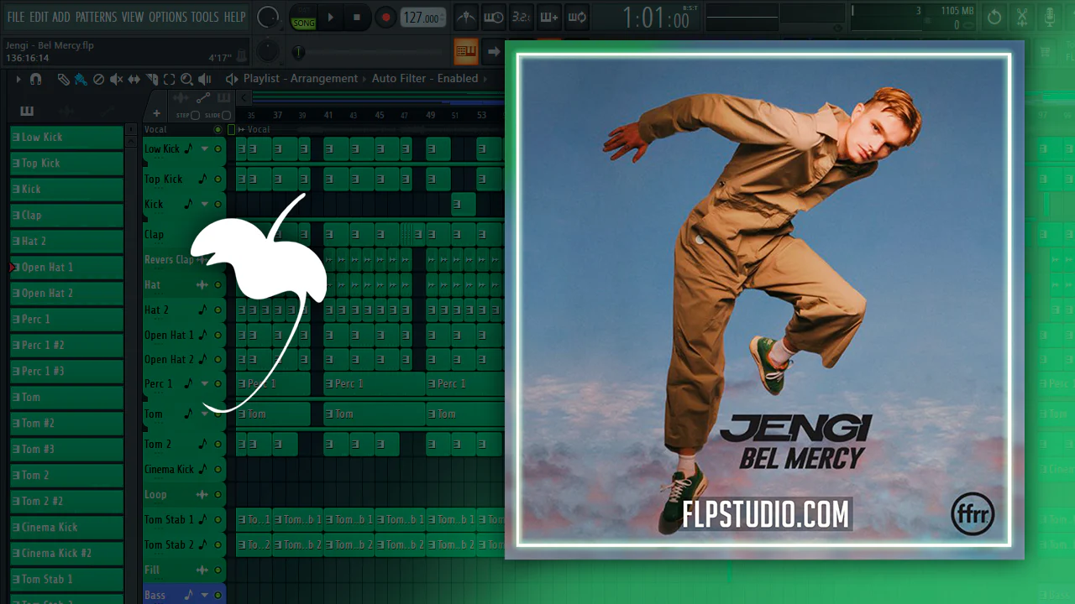Screen dimensions: 1075x604
Task: Mute the Top Kick track LED
Action: (x=218, y=180)
